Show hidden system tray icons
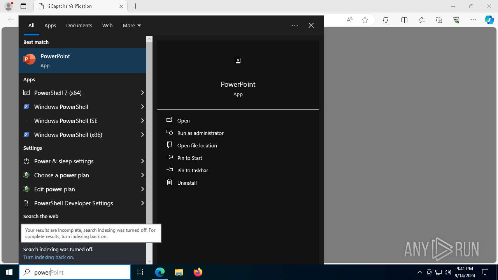This screenshot has width=498, height=280. [x=419, y=272]
